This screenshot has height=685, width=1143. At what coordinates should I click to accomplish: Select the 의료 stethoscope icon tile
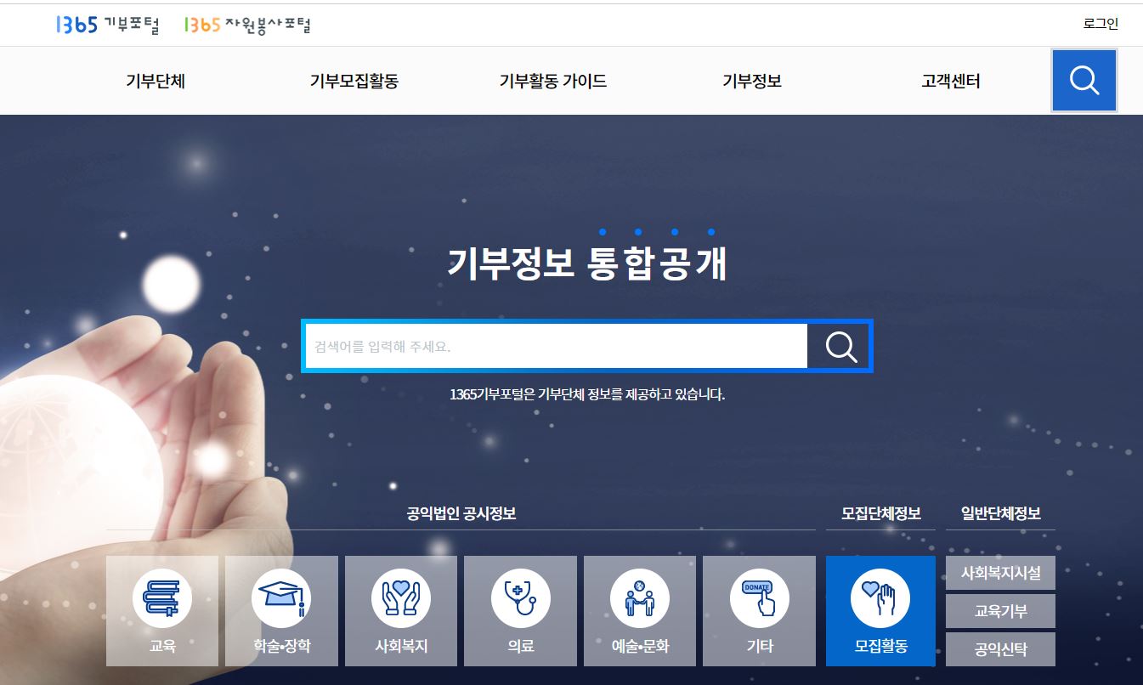pyautogui.click(x=521, y=611)
